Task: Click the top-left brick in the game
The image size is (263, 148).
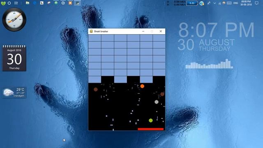Action: pos(95,38)
